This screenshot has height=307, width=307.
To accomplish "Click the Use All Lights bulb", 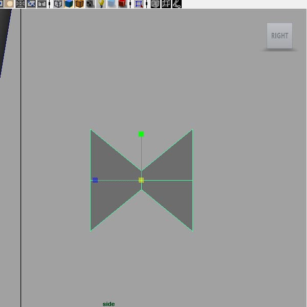I will [x=101, y=4].
